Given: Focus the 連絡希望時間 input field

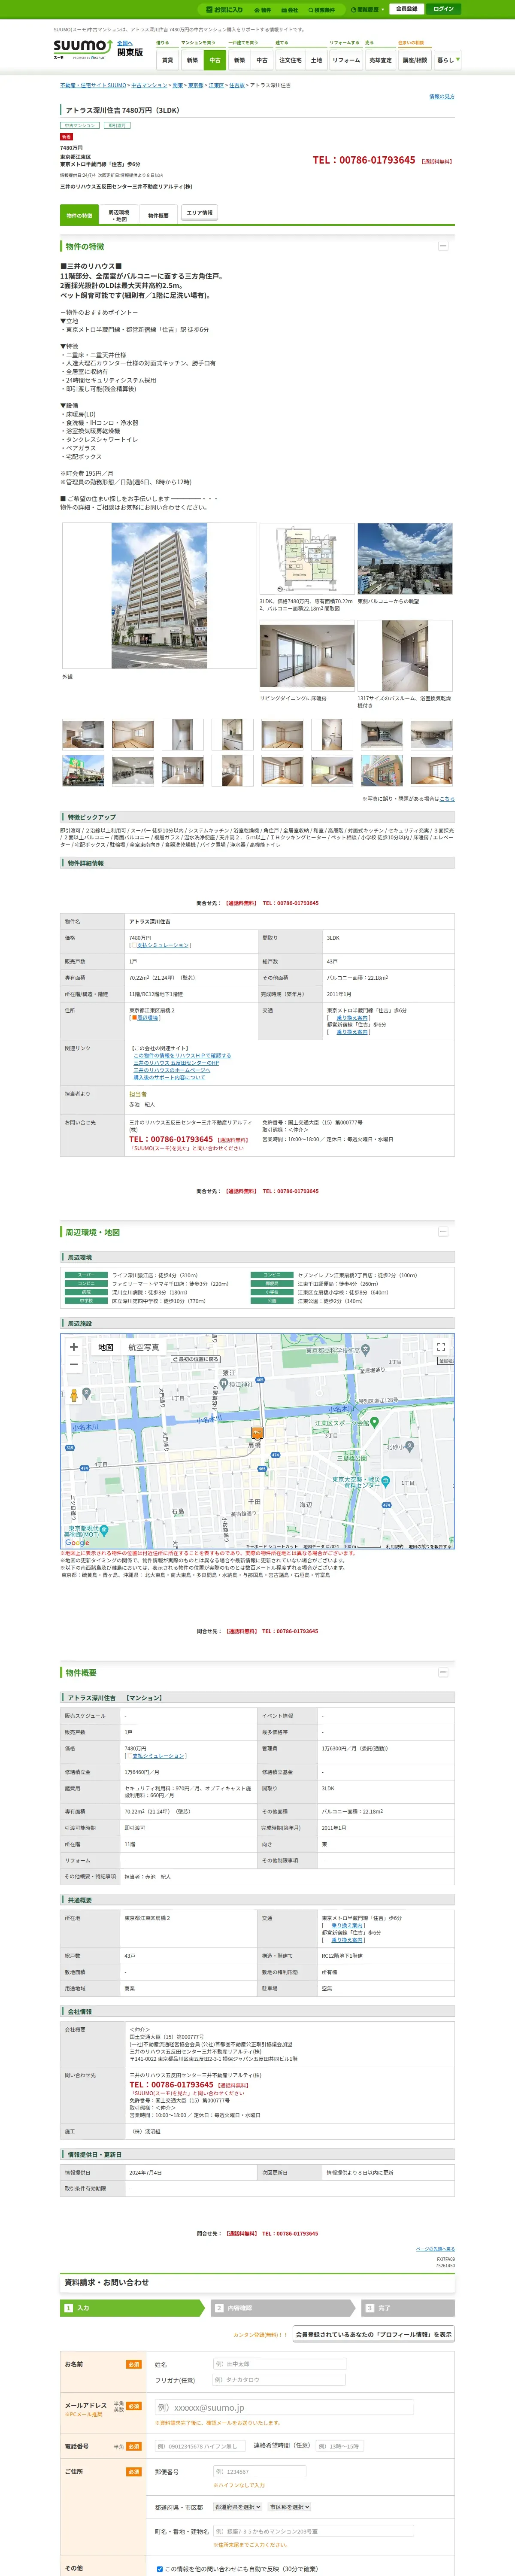Looking at the screenshot, I should pyautogui.click(x=339, y=2446).
